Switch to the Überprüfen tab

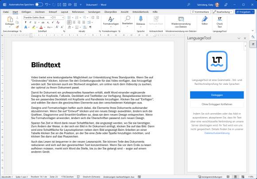click(110, 12)
